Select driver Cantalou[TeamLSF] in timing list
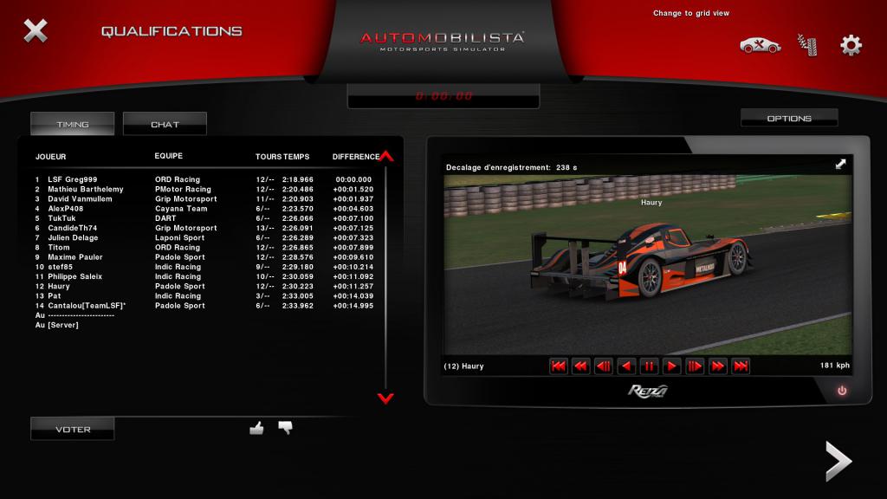Viewport: 887px width, 499px height. 87,306
